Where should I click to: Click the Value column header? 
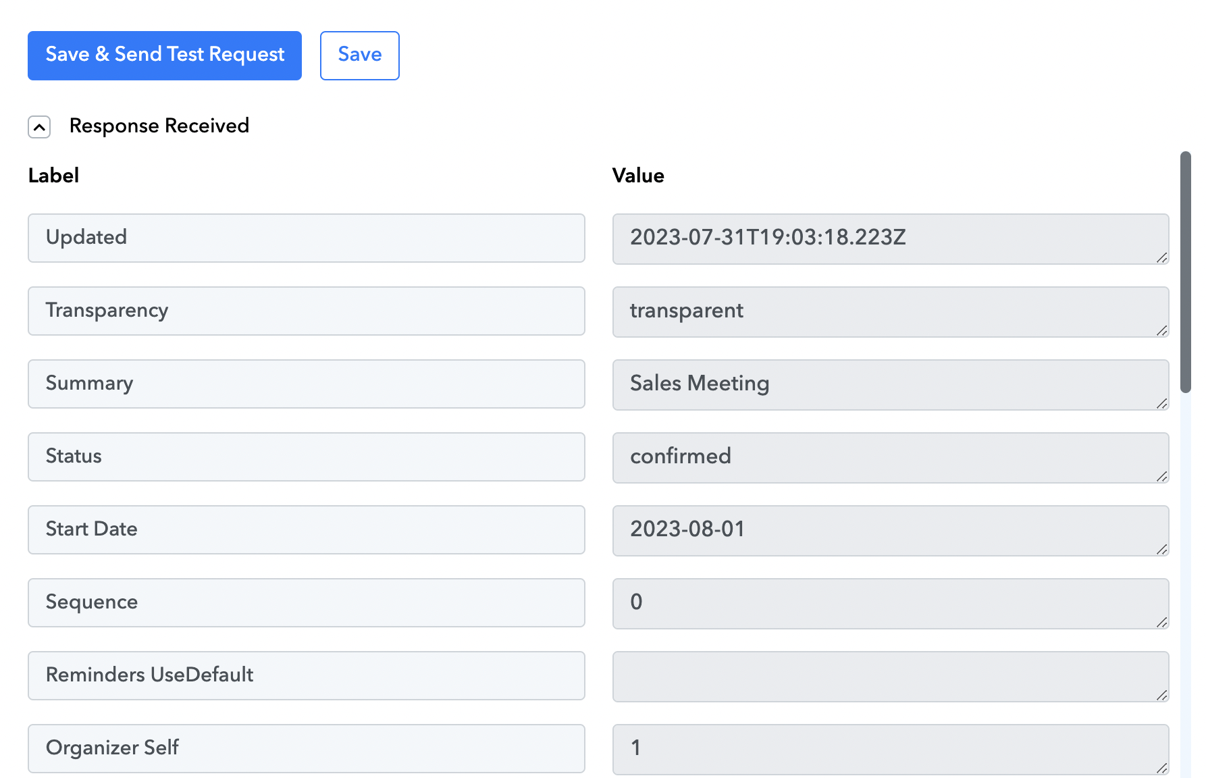[x=638, y=176]
